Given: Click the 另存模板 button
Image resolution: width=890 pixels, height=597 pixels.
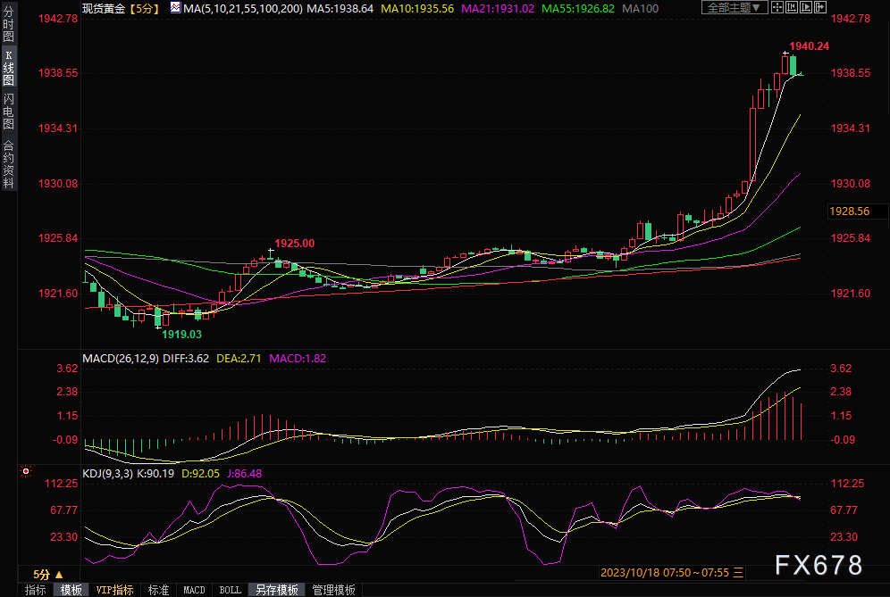Looking at the screenshot, I should tap(277, 590).
